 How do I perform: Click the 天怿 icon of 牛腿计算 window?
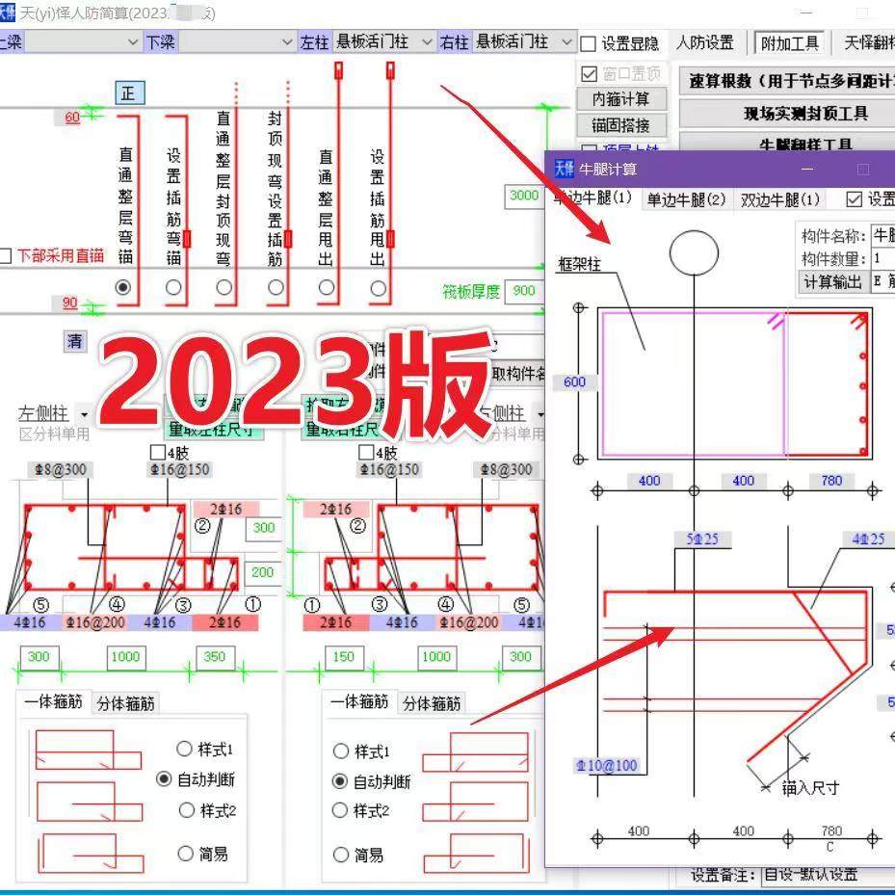[564, 169]
